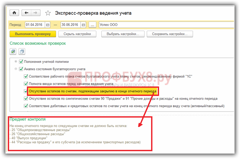This screenshot has height=159, width=240.
Task: Toggle 'Анализ состояния бухгалтерского учета' checkbox
Action: pyautogui.click(x=21, y=69)
